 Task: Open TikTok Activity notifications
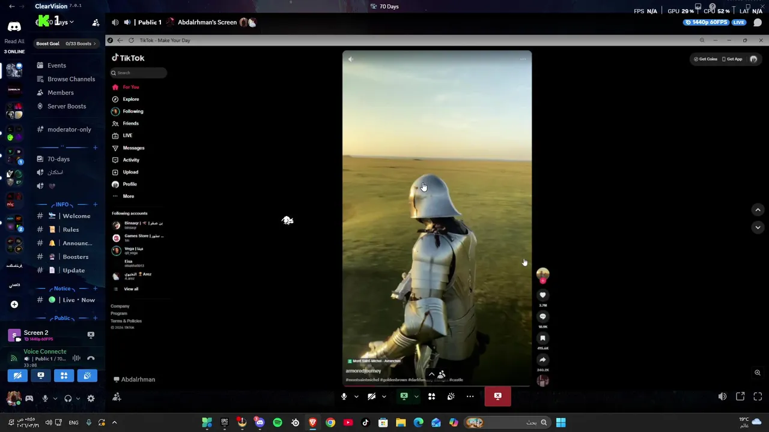pos(126,160)
